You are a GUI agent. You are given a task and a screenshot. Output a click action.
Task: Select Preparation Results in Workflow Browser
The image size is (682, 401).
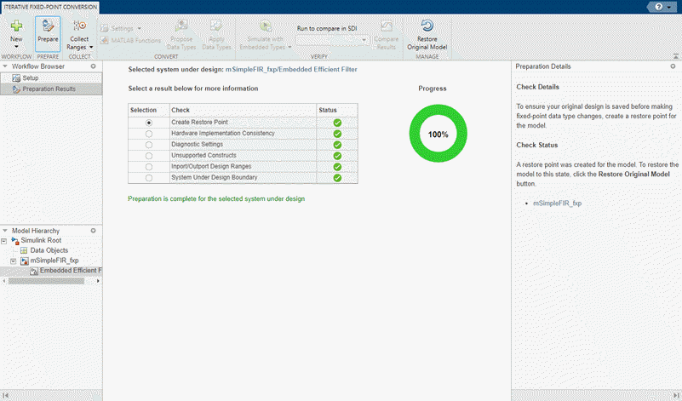[x=51, y=89]
